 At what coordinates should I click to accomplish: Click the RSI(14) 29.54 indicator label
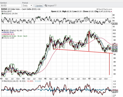click(10, 14)
